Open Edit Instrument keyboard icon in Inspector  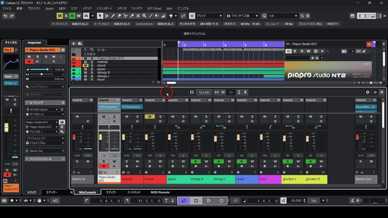pos(62,122)
